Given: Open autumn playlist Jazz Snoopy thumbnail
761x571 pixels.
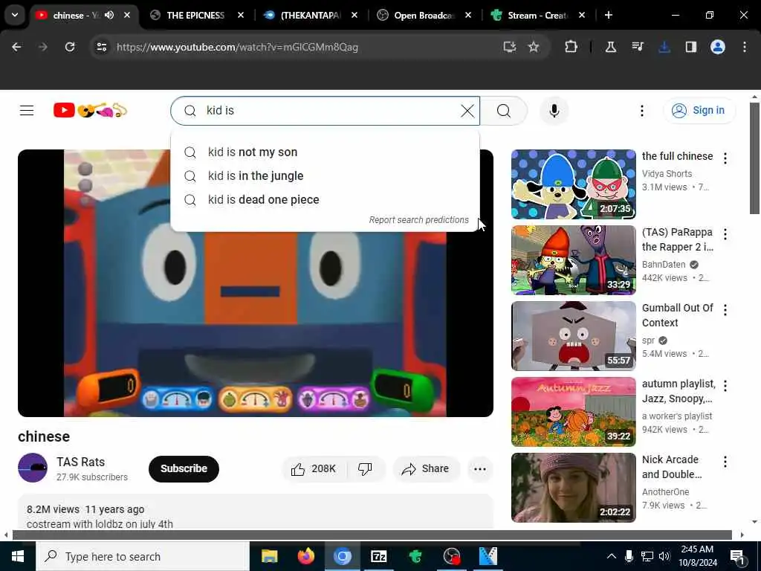Looking at the screenshot, I should tap(573, 411).
